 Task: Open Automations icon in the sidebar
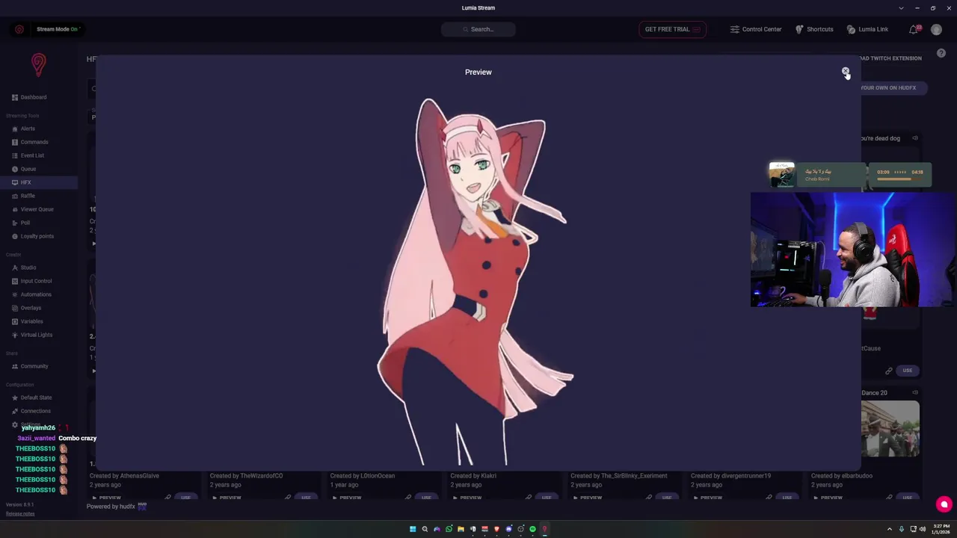[x=15, y=294]
